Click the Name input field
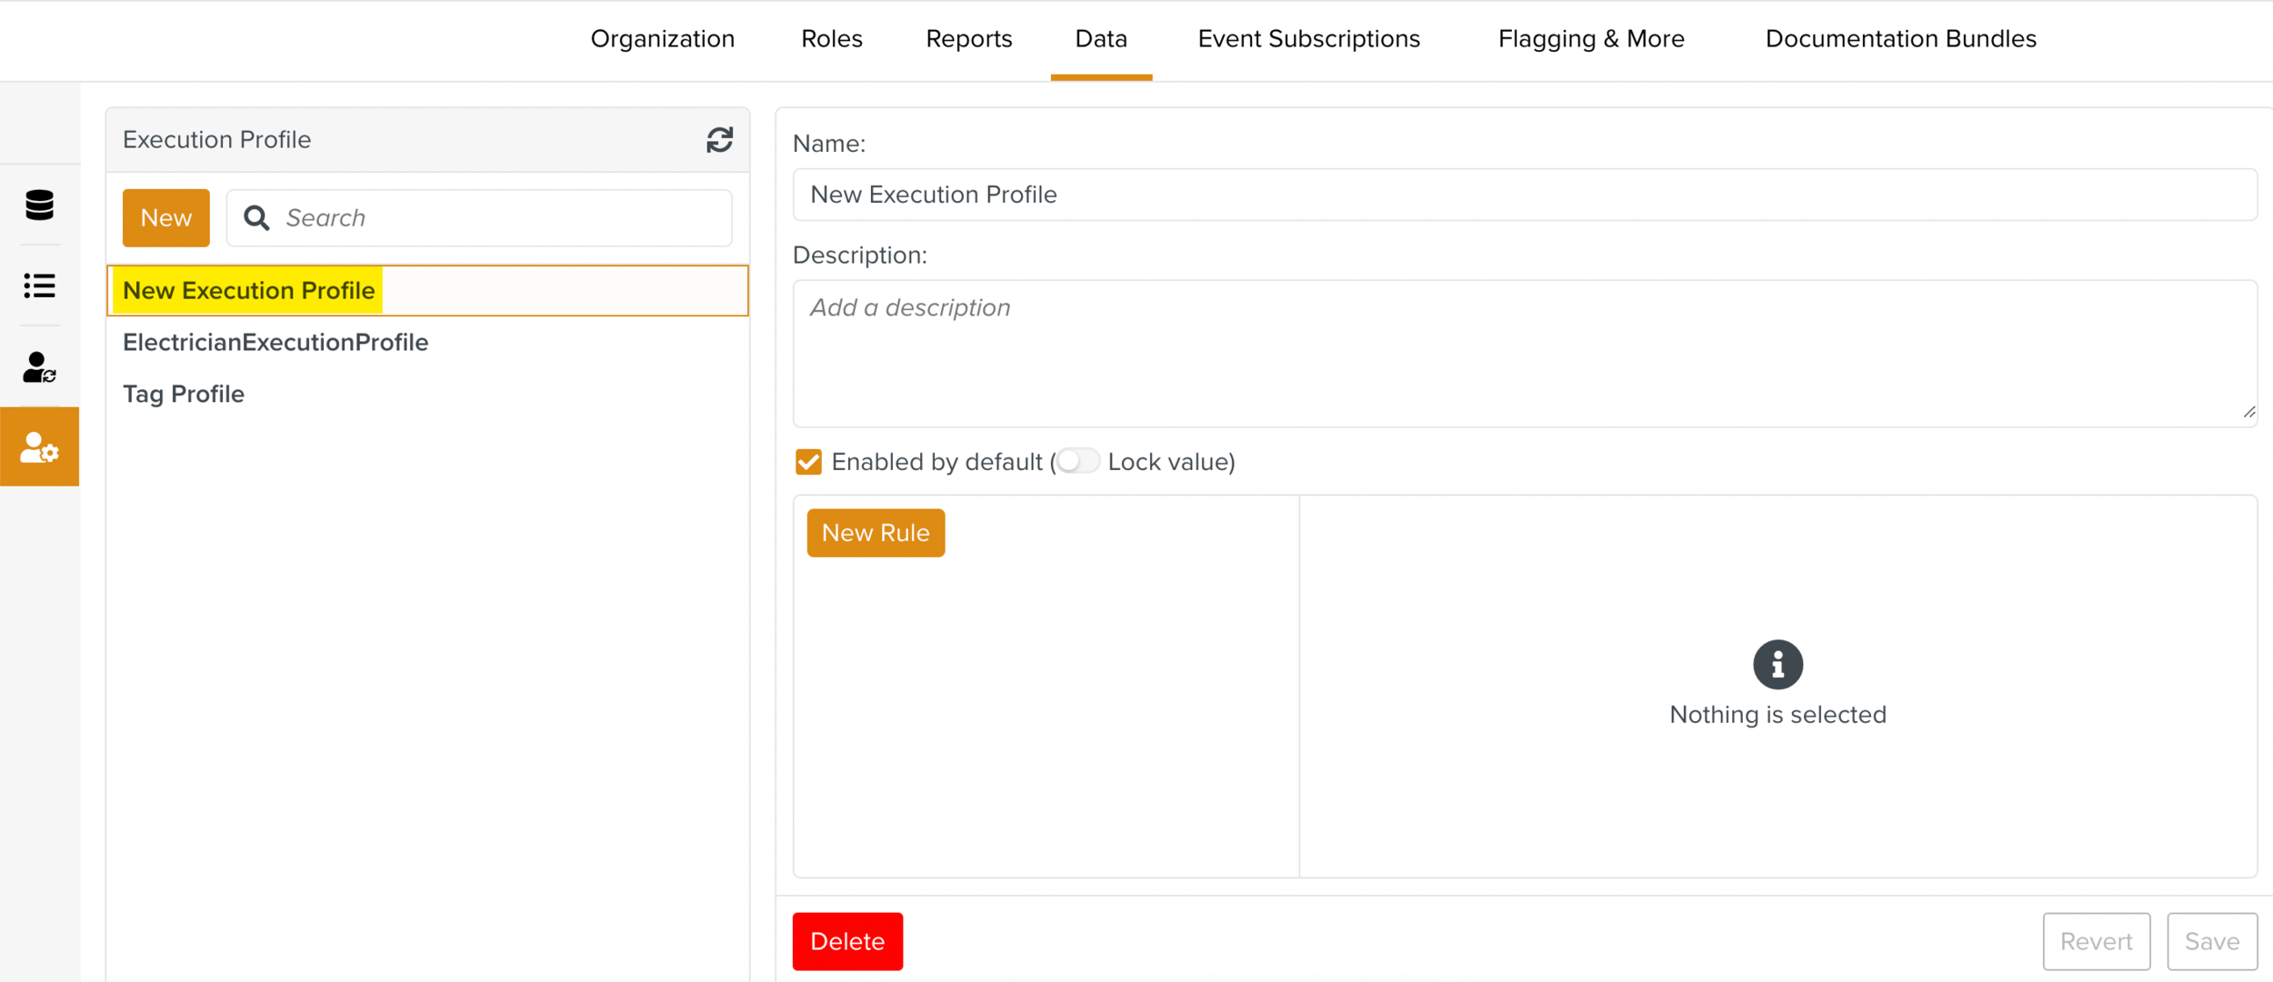The width and height of the screenshot is (2273, 982). pos(1524,195)
